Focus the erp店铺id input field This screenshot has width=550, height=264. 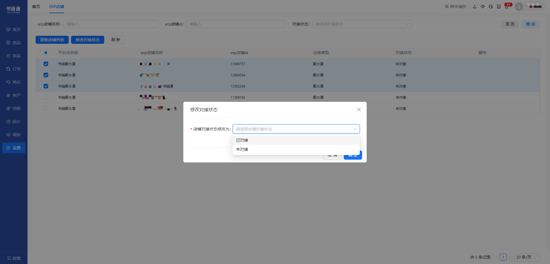click(235, 24)
